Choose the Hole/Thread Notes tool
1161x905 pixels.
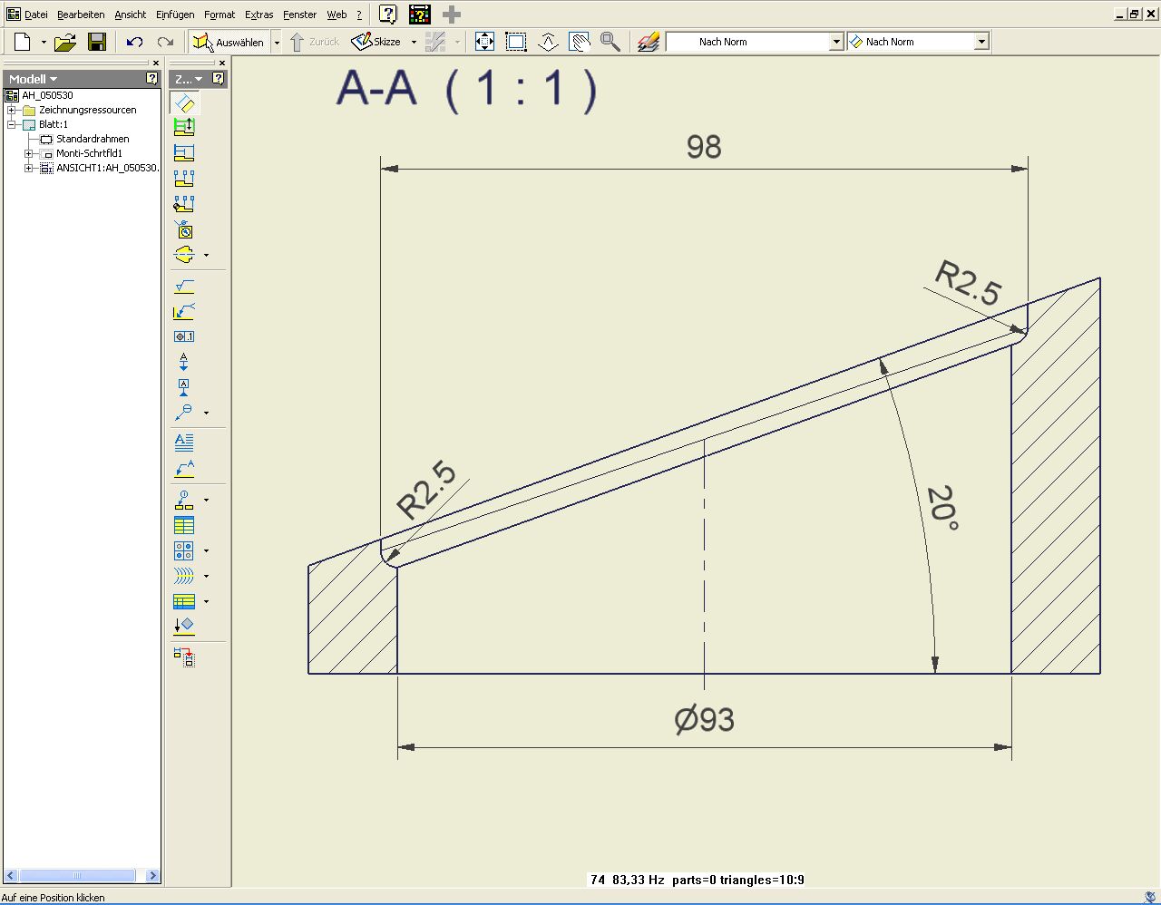[x=184, y=230]
